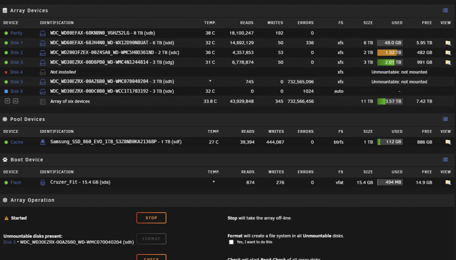Screen dimensions: 456x260
Task: Click the drive icon for Disk 6 WCC1T1703192
Action: (43, 91)
